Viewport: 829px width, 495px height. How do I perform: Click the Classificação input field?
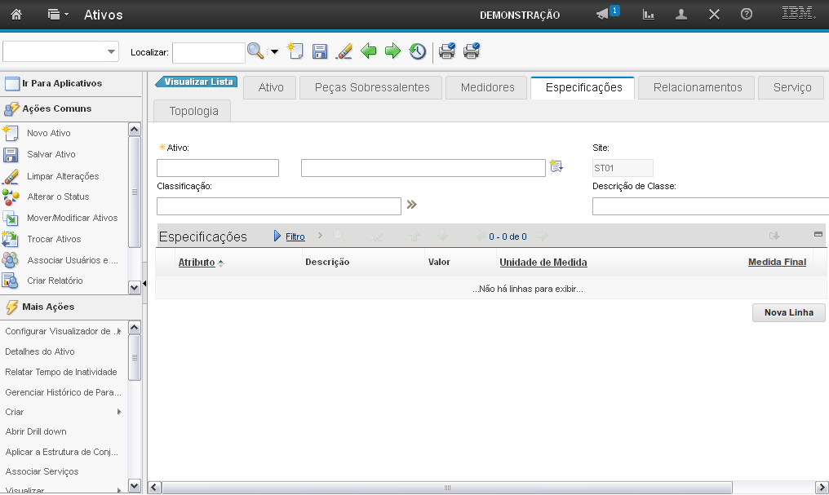click(278, 206)
